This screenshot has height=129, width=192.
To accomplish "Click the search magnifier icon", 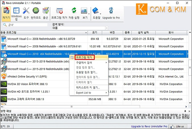I will (5, 25).
